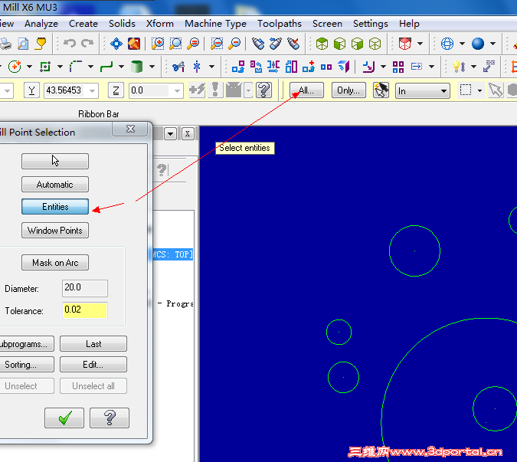Image resolution: width=517 pixels, height=462 pixels.
Task: Select the green Isometric view cube icon
Action: pos(322,44)
